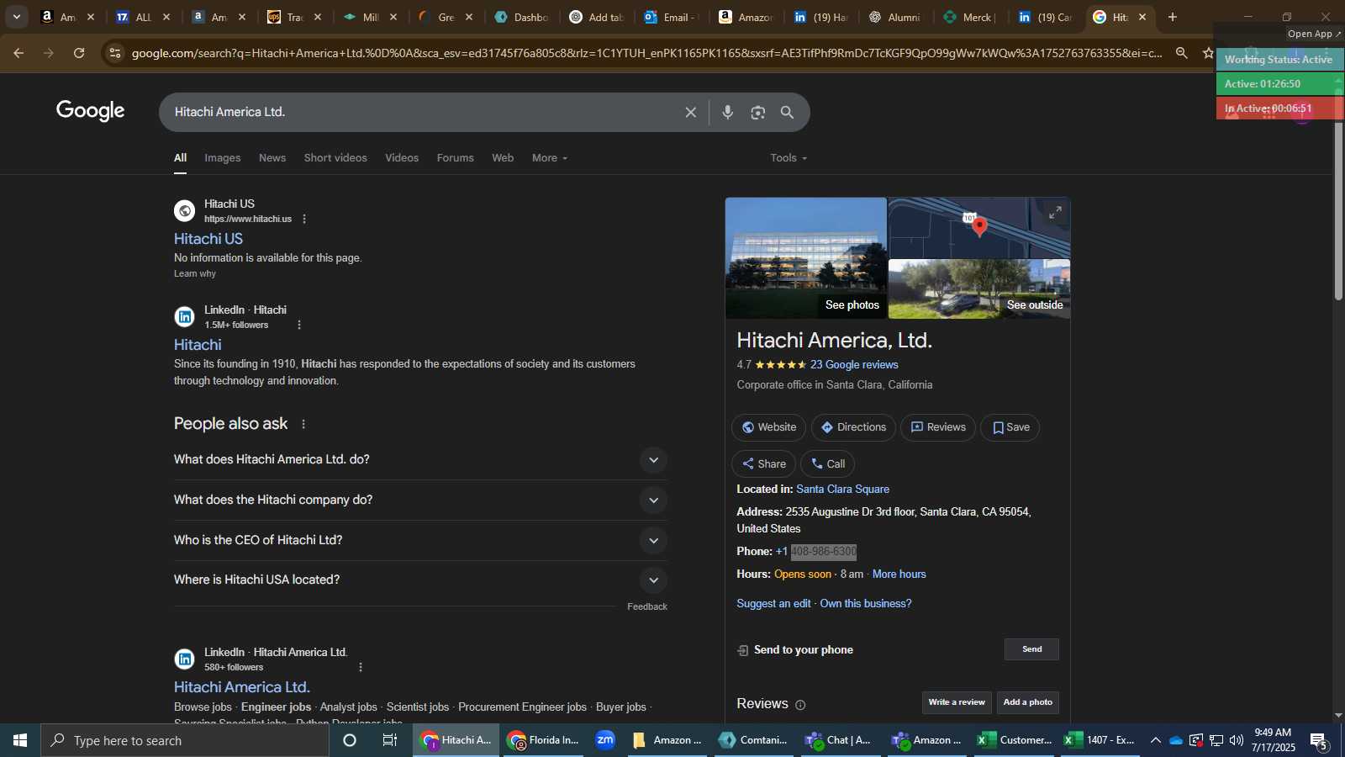Image resolution: width=1345 pixels, height=757 pixels.
Task: Open the See photos building thumbnail
Action: (806, 258)
